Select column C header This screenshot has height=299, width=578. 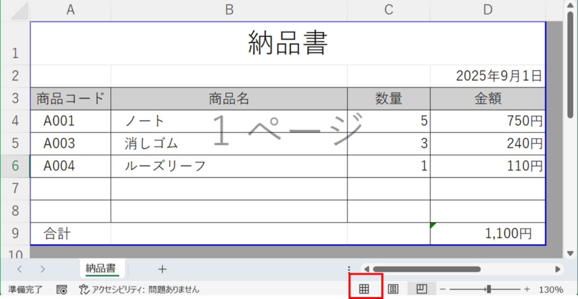388,10
